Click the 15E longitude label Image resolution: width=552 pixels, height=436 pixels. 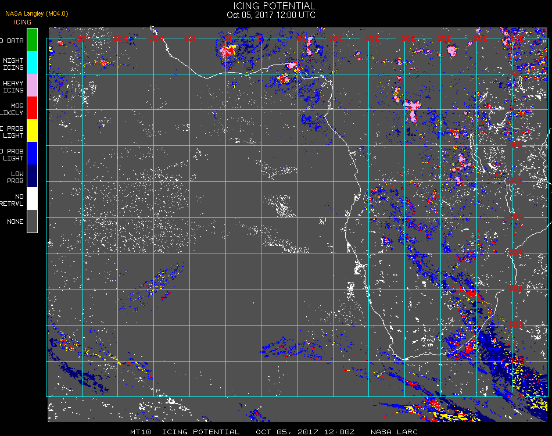click(x=372, y=38)
